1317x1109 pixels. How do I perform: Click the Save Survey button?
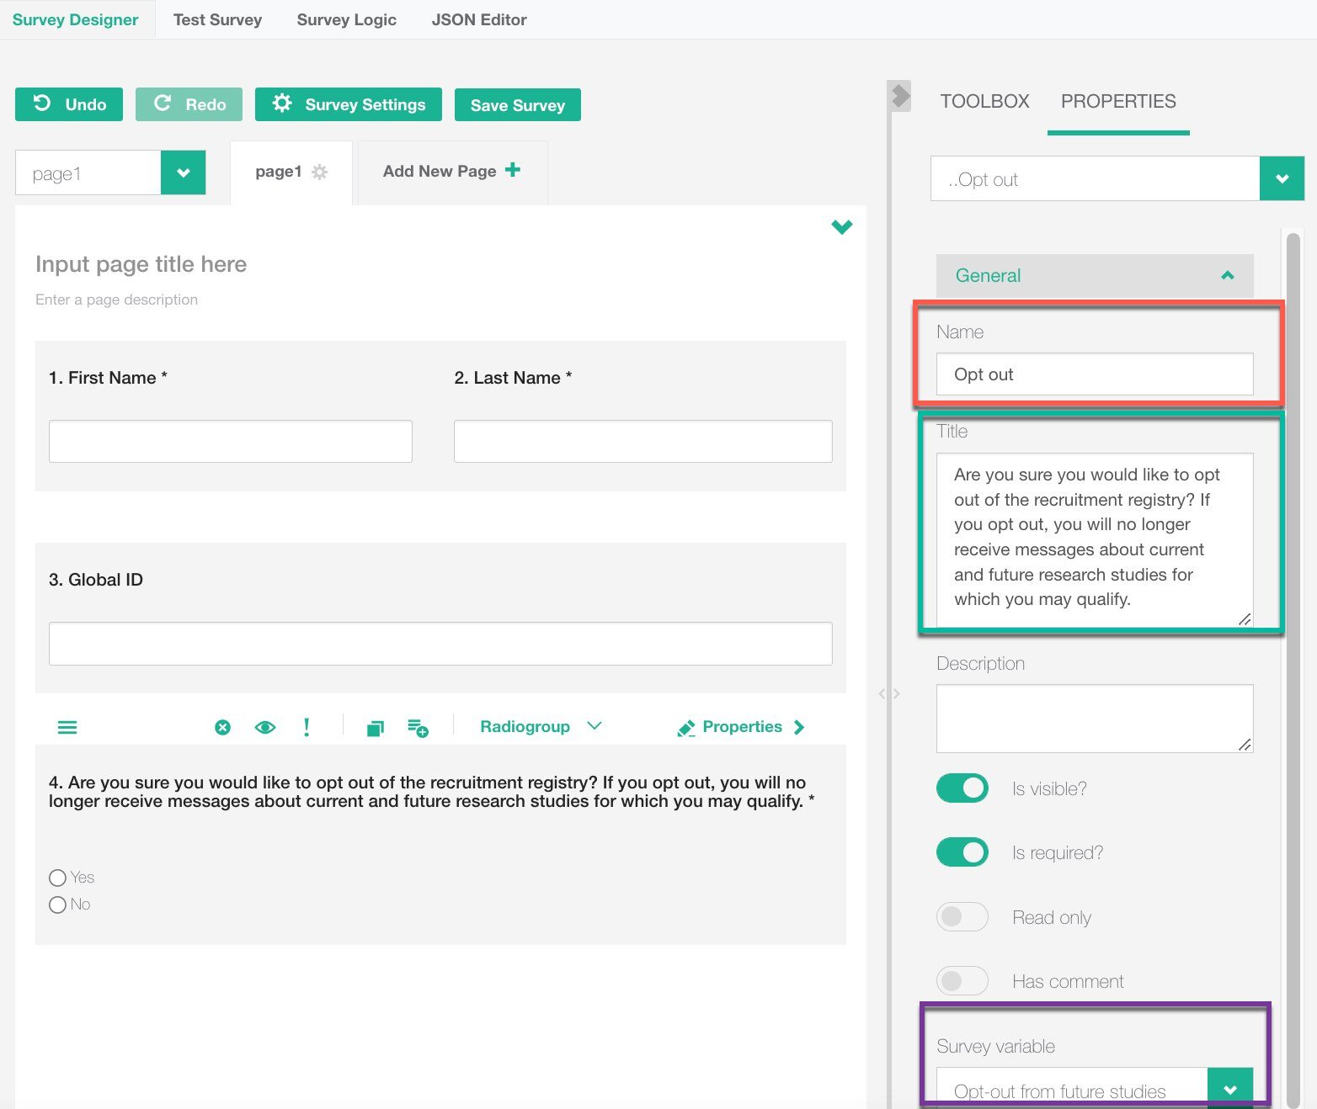pyautogui.click(x=517, y=105)
